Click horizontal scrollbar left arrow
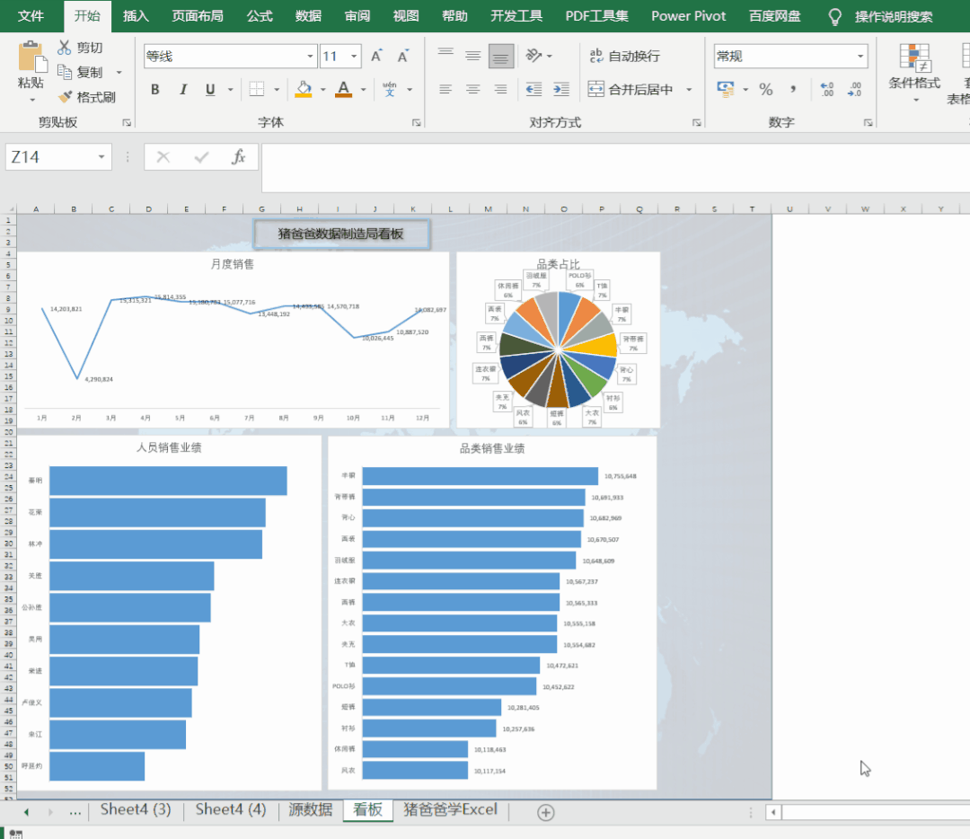The height and width of the screenshot is (839, 970). point(773,812)
